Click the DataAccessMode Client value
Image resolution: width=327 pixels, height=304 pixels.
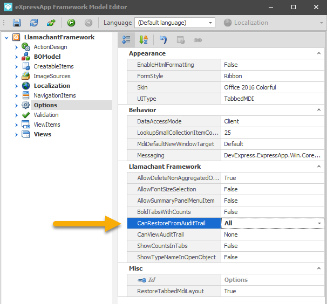(272, 121)
